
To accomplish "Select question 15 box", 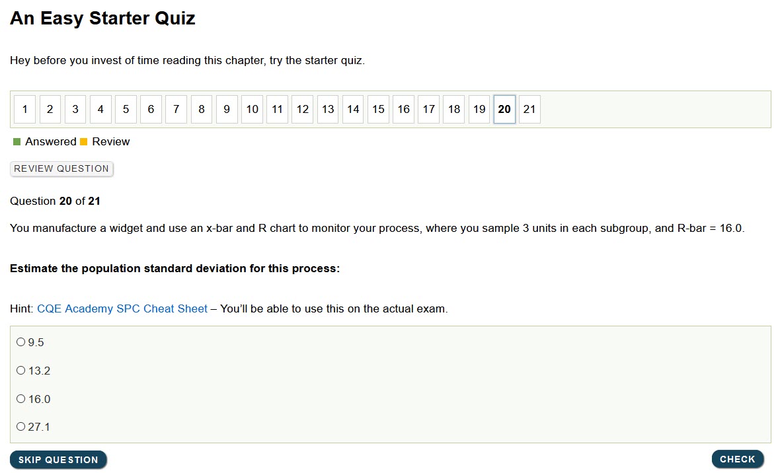I will pyautogui.click(x=378, y=110).
